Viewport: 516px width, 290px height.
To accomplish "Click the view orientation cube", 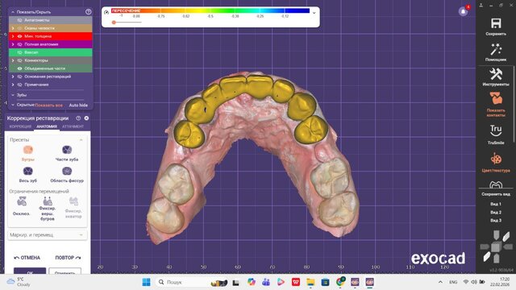I will (496, 246).
